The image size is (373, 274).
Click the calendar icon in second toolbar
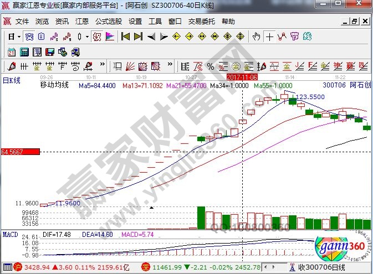tap(11, 51)
